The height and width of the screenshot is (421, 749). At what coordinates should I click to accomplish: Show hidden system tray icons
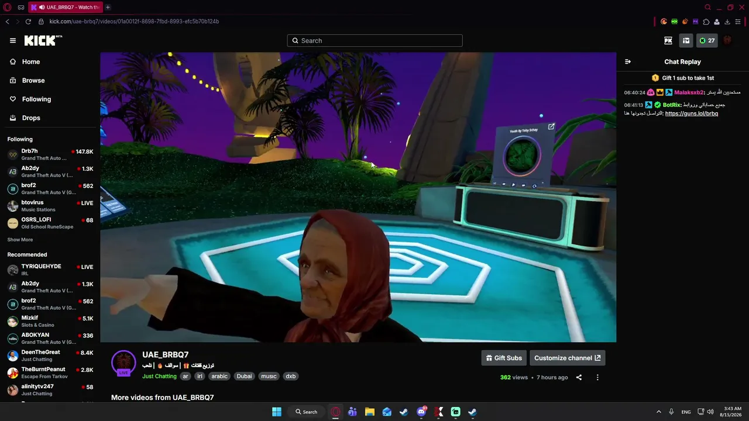click(658, 412)
